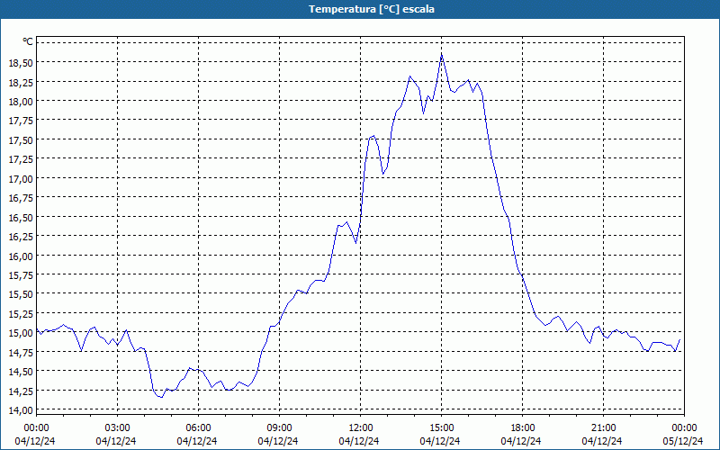Click the 15,50 y-axis label

coord(21,294)
